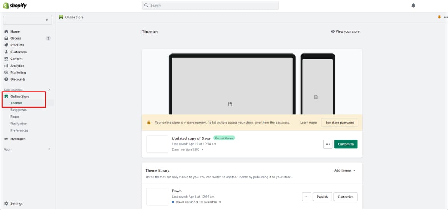Click the green Customize button
448x210 pixels.
(346, 144)
